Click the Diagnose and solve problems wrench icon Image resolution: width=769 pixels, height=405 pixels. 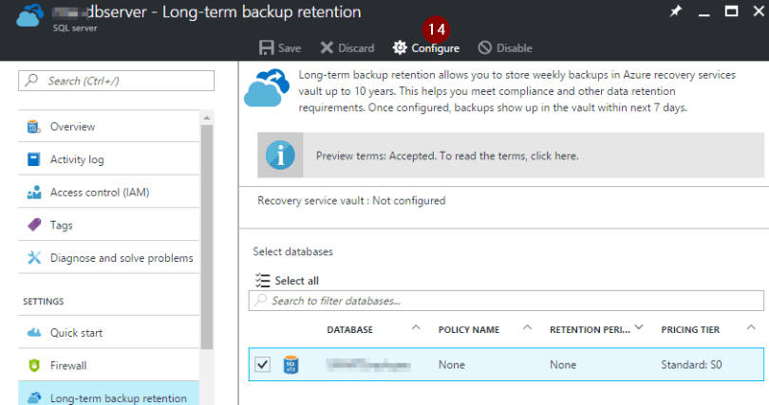pos(34,258)
